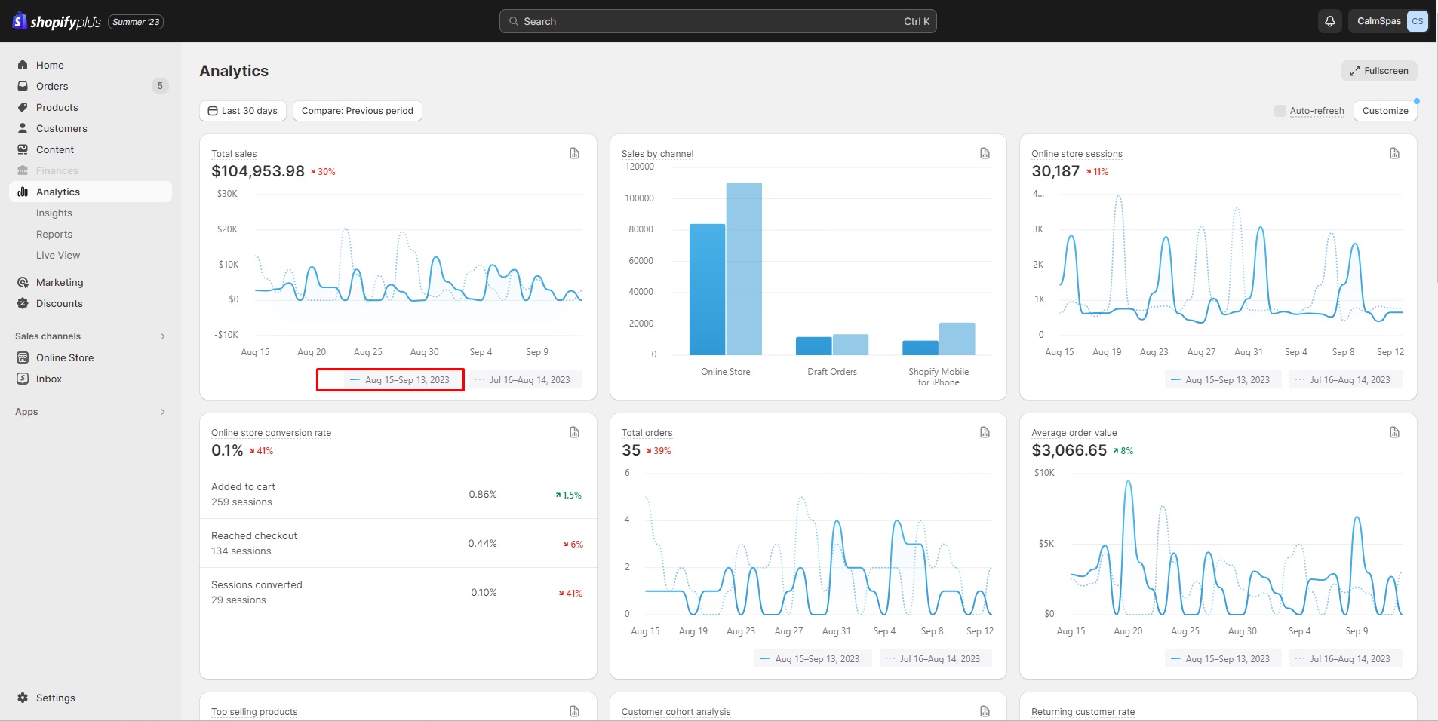Open Reports under Analytics
The image size is (1438, 721).
click(54, 235)
